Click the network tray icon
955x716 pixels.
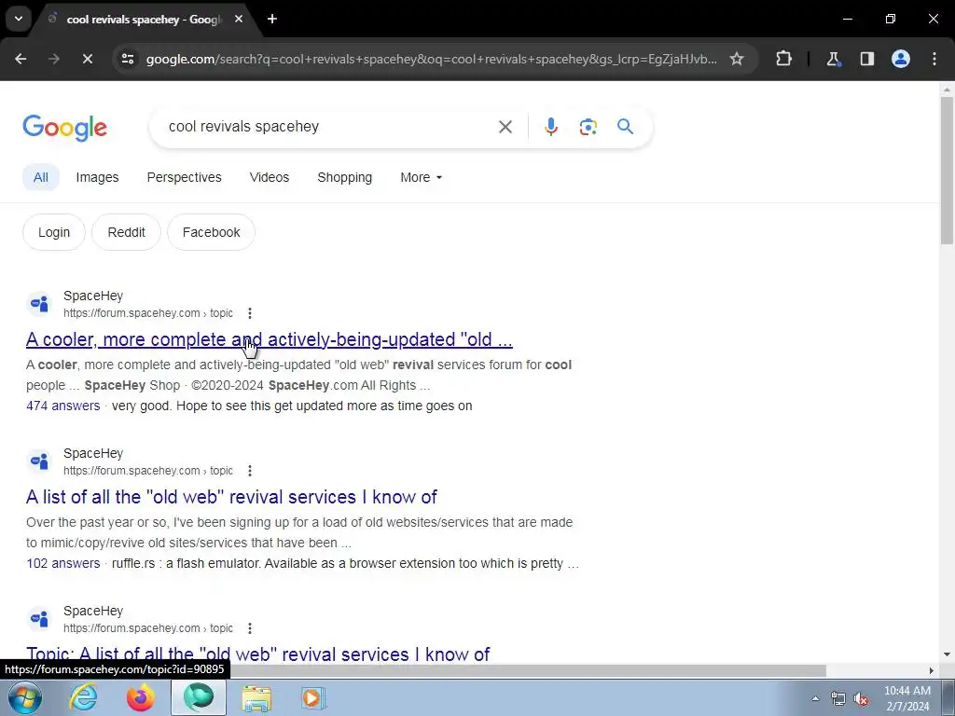coord(838,698)
